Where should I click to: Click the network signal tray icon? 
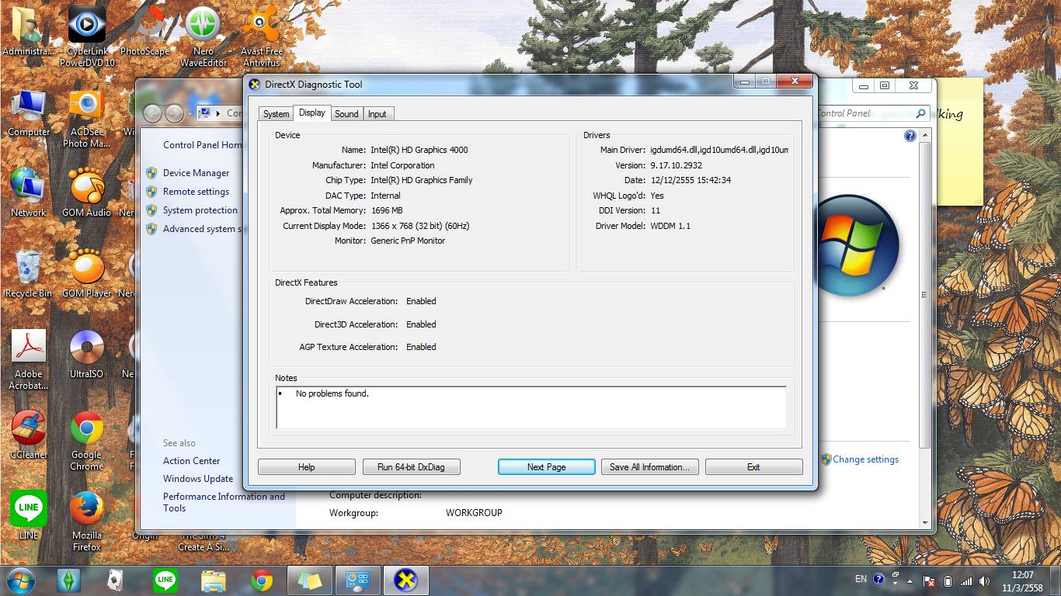pyautogui.click(x=966, y=580)
